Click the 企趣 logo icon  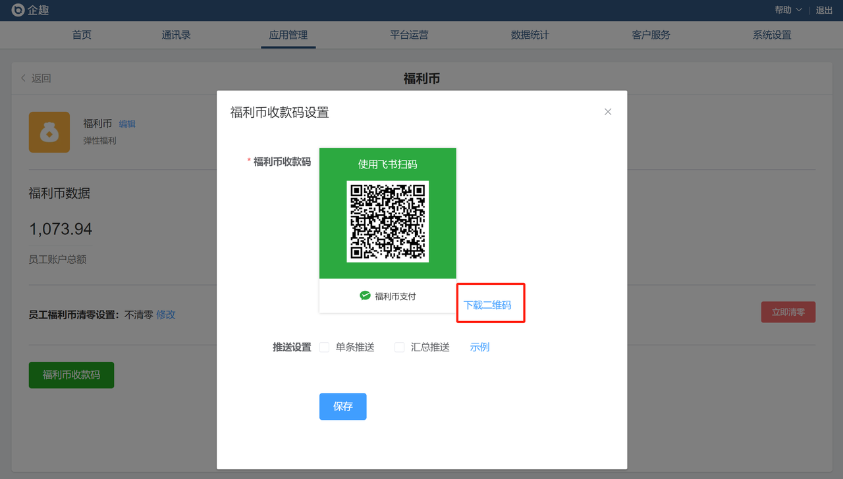pyautogui.click(x=18, y=10)
